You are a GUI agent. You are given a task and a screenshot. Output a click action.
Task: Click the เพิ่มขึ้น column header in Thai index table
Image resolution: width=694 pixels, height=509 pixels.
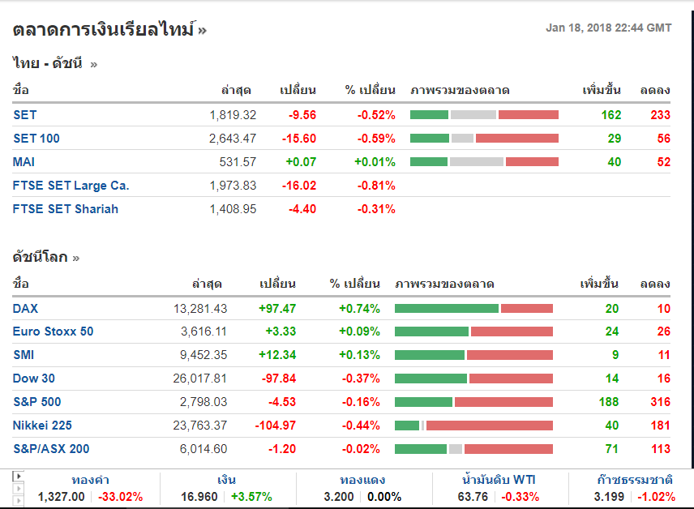[x=602, y=90]
